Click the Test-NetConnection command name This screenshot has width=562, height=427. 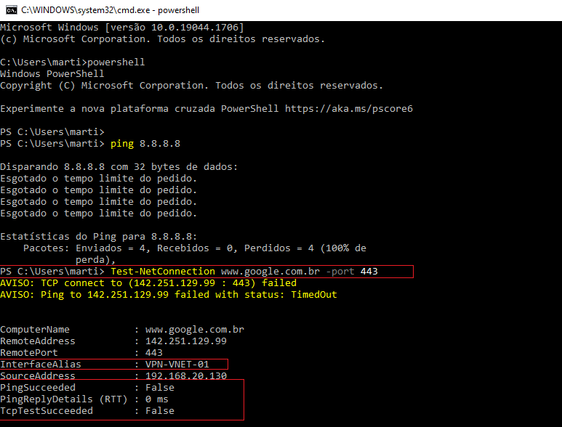click(x=163, y=272)
